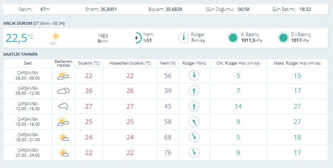
Task: Click average wind speed 14
Action: pos(238,106)
